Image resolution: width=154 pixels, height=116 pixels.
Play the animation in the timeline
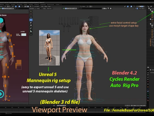point(62,106)
